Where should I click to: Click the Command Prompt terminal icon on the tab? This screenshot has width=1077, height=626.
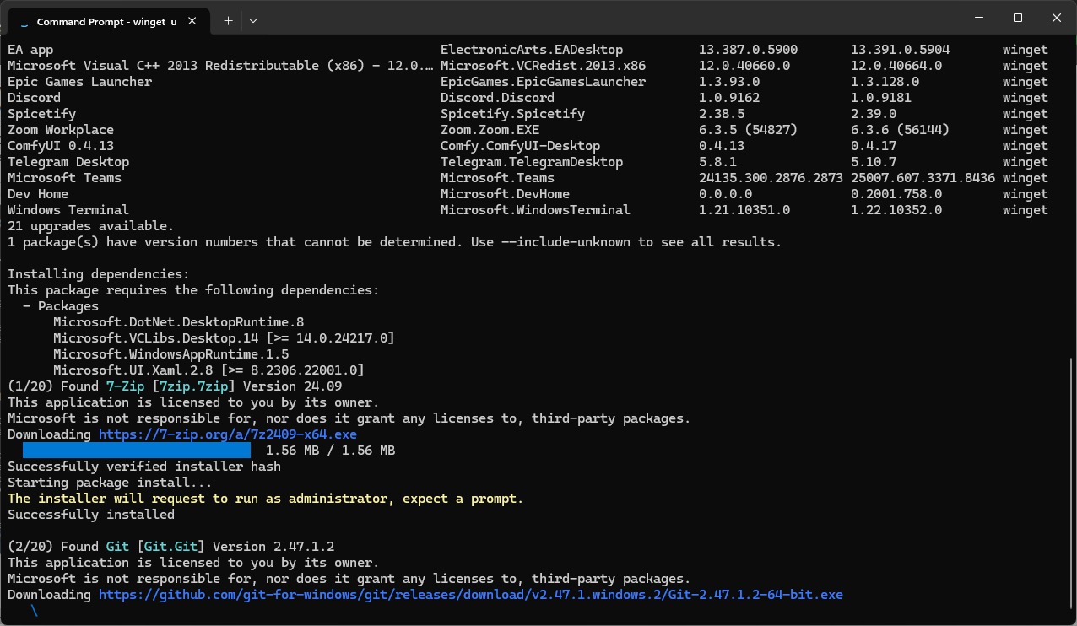tap(24, 21)
